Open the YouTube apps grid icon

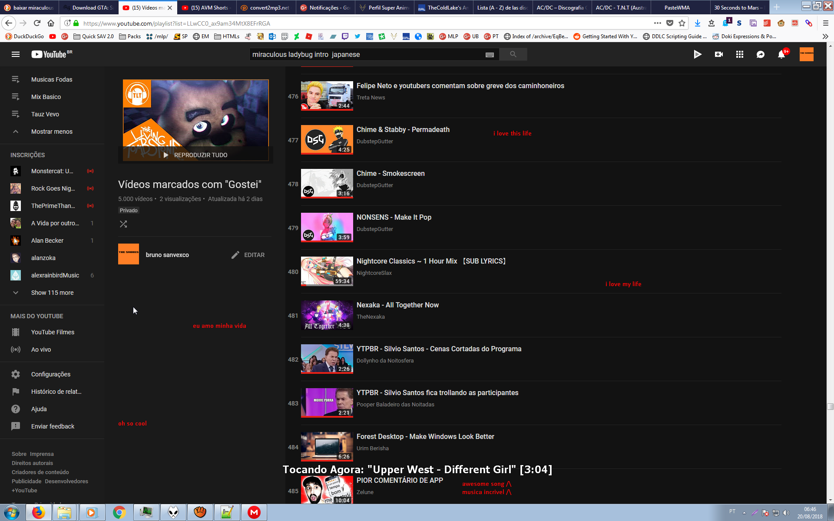click(x=739, y=54)
